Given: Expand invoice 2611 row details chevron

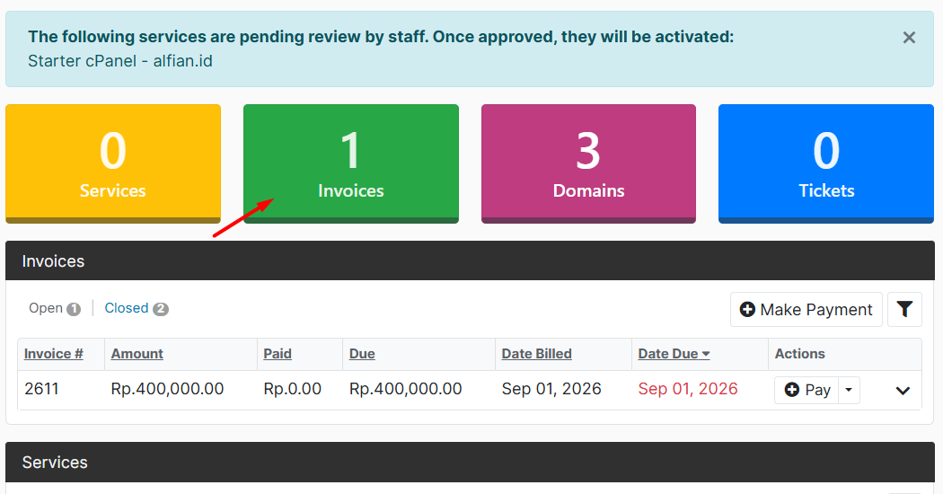Looking at the screenshot, I should pyautogui.click(x=902, y=391).
